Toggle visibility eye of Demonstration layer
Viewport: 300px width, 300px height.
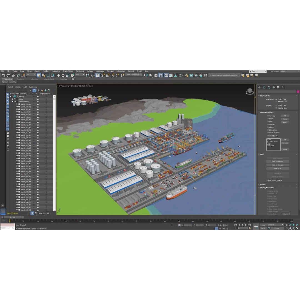click(15, 102)
